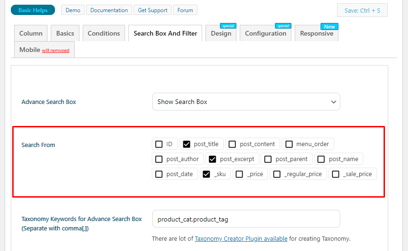Image resolution: width=408 pixels, height=251 pixels.
Task: Tick the menu_order checkbox
Action: tap(289, 144)
